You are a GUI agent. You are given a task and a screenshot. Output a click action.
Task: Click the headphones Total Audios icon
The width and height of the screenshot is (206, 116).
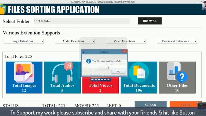62,72
